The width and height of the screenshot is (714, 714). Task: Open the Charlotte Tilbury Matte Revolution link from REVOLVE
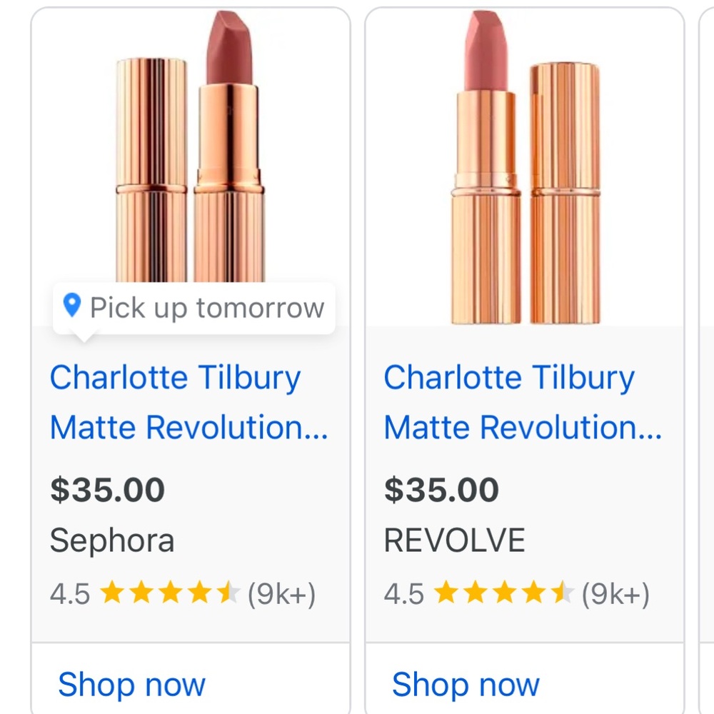pos(509,403)
